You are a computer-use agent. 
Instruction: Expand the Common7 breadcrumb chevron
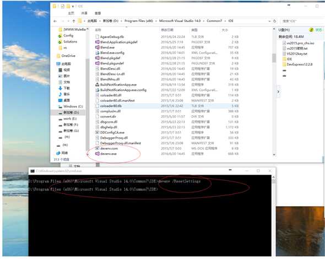pyautogui.click(x=225, y=21)
